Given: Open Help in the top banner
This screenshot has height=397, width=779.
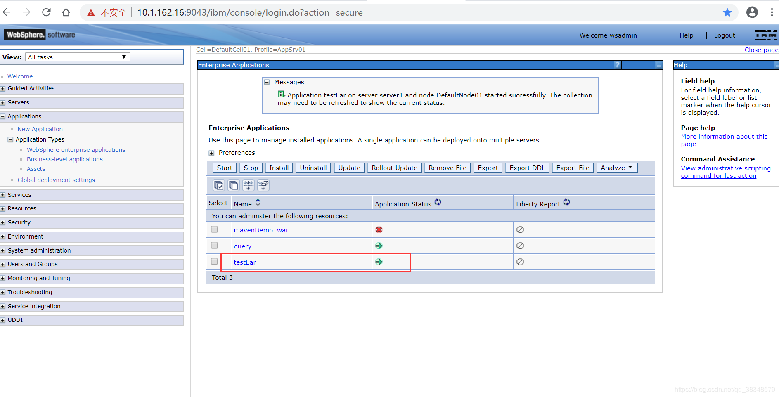Looking at the screenshot, I should [x=686, y=35].
